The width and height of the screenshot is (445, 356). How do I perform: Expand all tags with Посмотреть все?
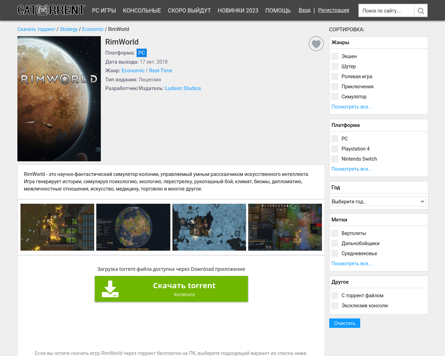(352, 264)
